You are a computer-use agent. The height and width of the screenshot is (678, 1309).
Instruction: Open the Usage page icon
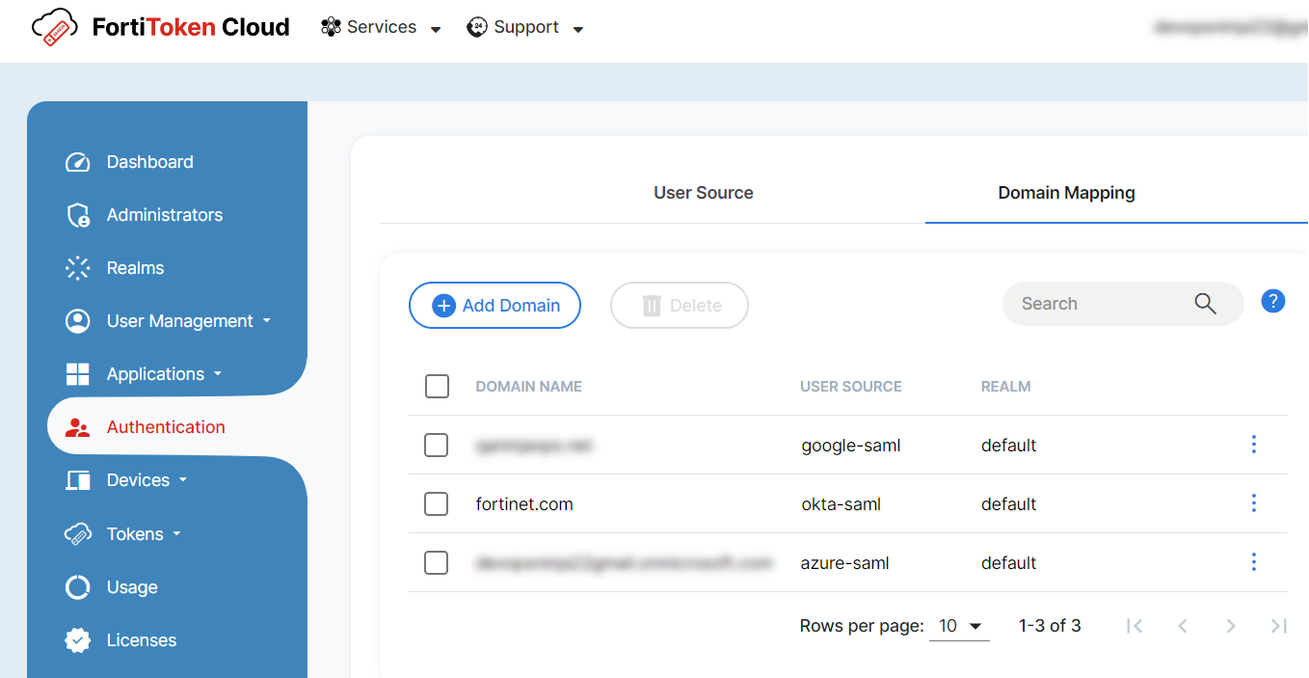tap(77, 586)
